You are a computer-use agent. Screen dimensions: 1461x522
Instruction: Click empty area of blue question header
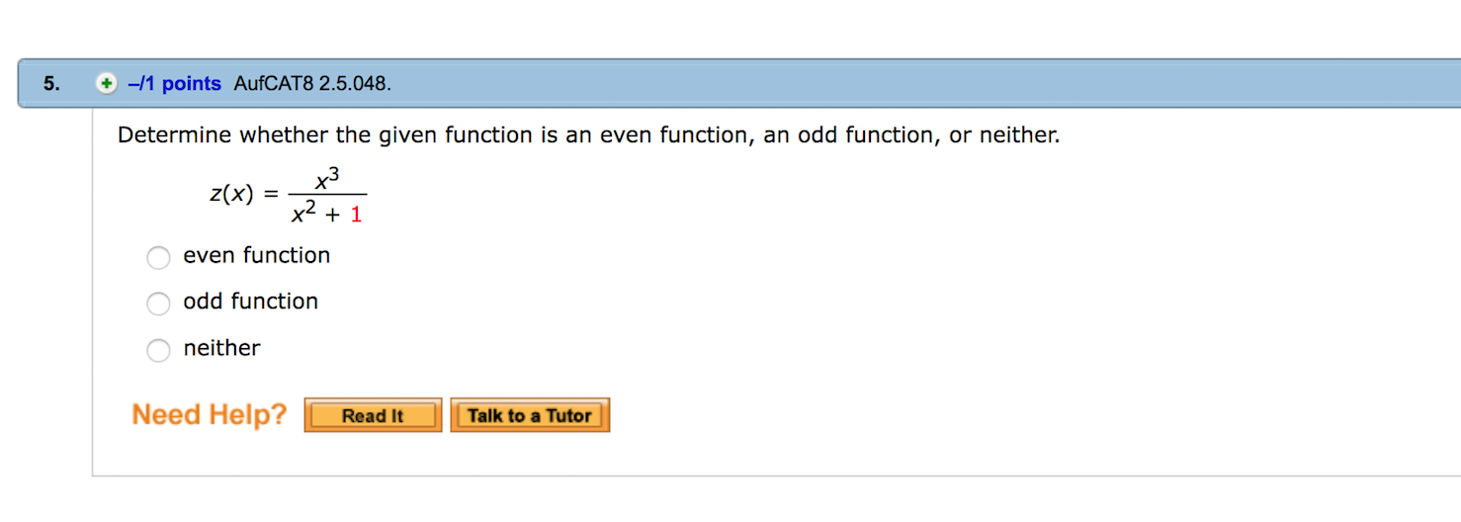[x=890, y=84]
